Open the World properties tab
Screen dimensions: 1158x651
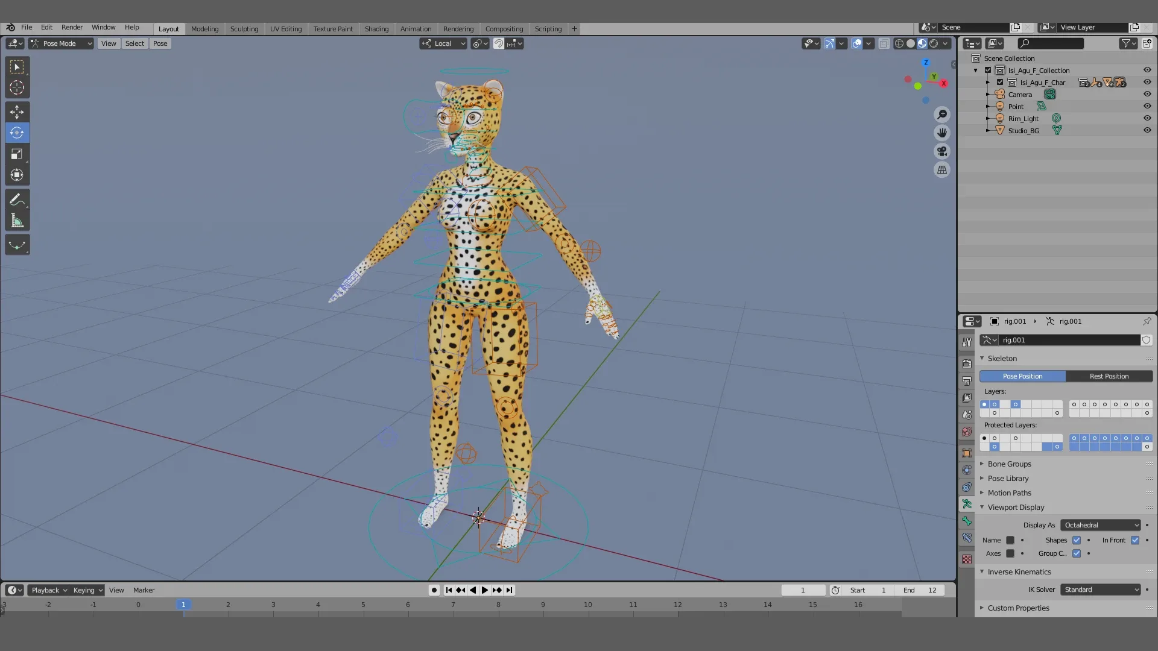click(x=967, y=432)
